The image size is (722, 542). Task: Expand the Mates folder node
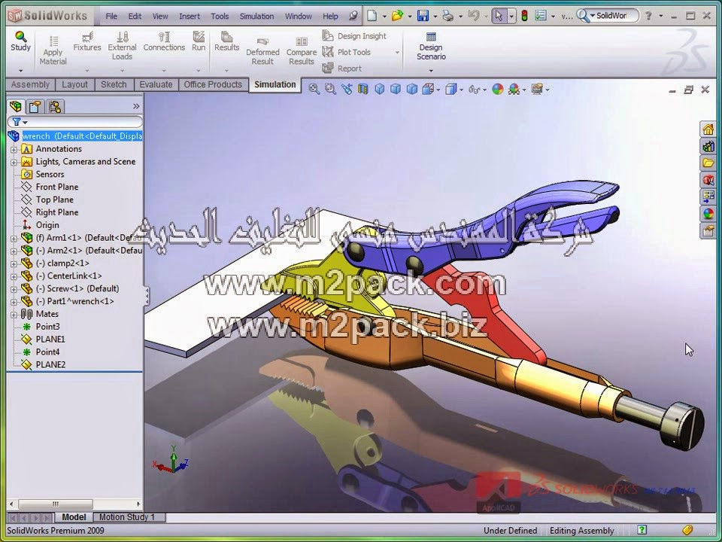click(14, 315)
